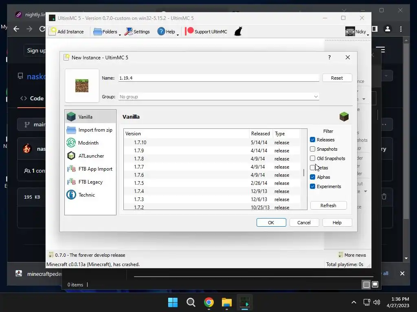Click the black cat icon in toolbar
Image resolution: width=417 pixels, height=312 pixels.
pos(238,31)
